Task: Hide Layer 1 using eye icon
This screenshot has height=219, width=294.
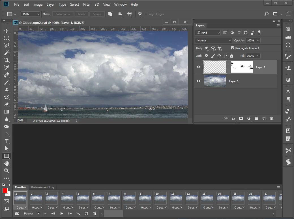Action: [198, 67]
